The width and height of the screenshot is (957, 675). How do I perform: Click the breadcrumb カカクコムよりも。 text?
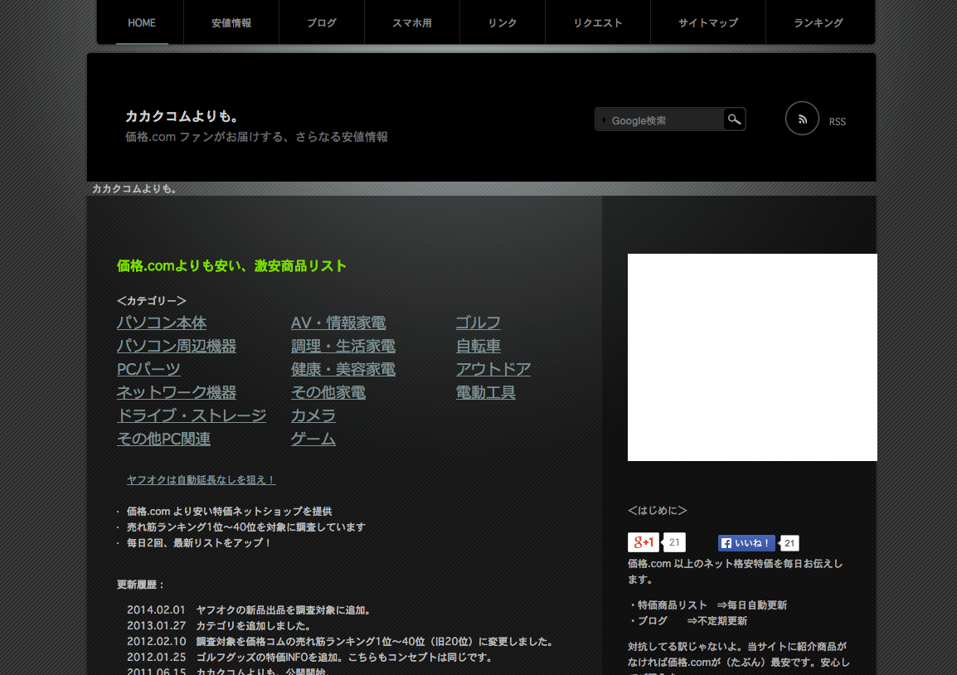click(134, 188)
